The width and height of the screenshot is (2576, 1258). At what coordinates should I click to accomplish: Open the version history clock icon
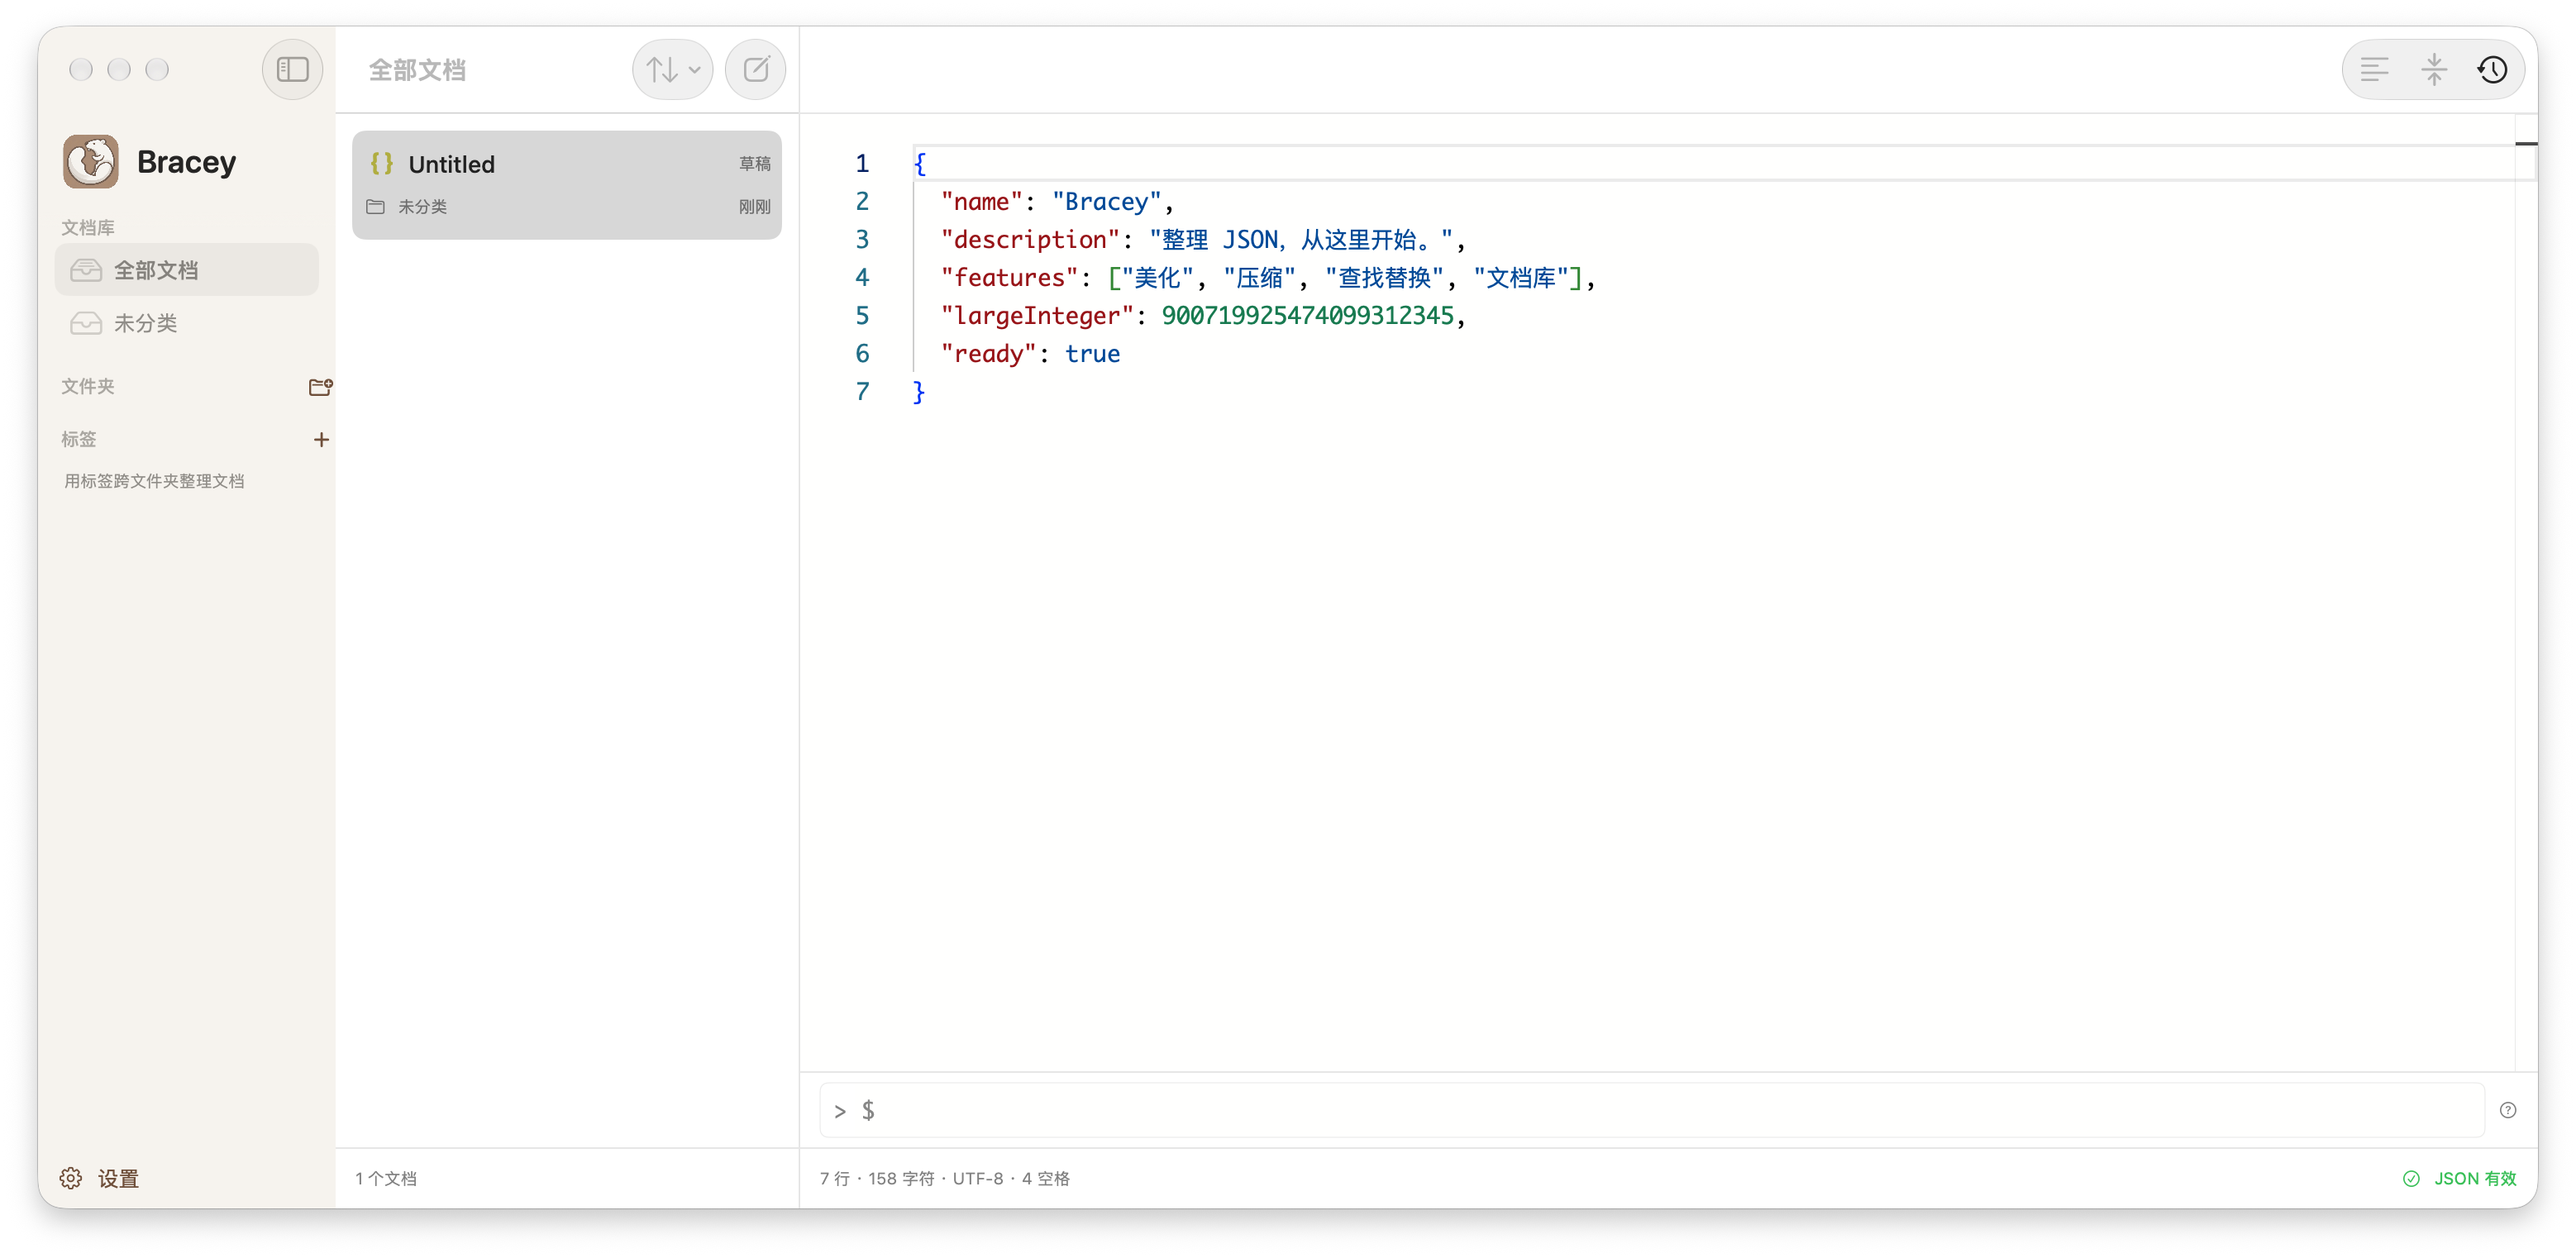point(2492,70)
